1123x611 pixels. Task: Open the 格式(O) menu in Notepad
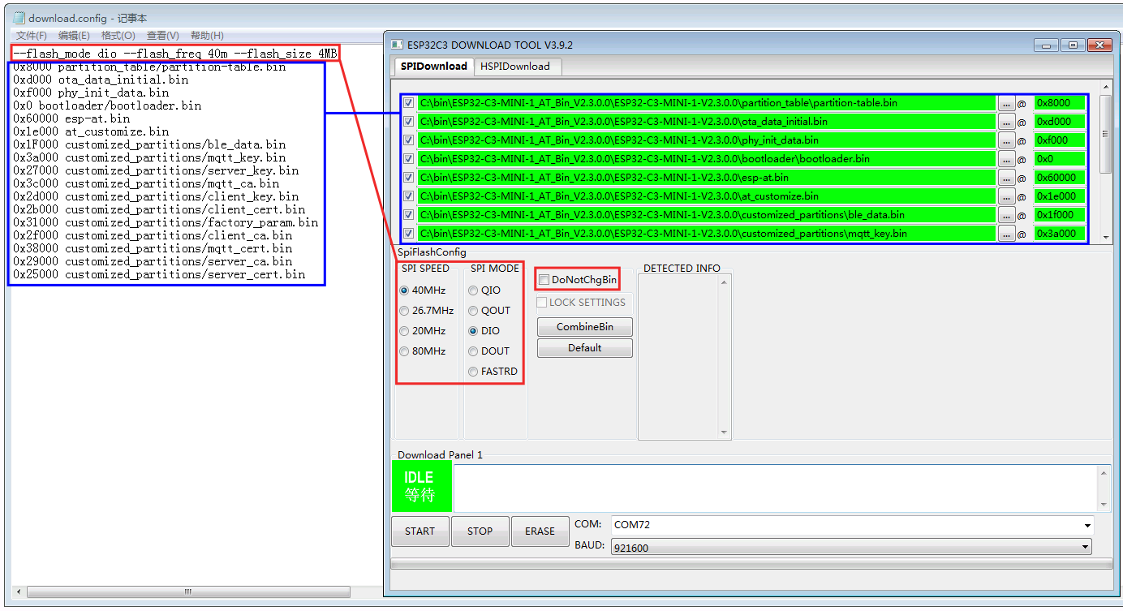click(x=118, y=36)
